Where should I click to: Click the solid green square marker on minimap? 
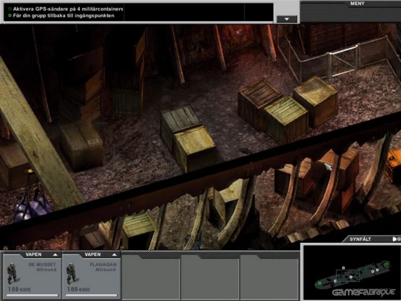point(320,283)
